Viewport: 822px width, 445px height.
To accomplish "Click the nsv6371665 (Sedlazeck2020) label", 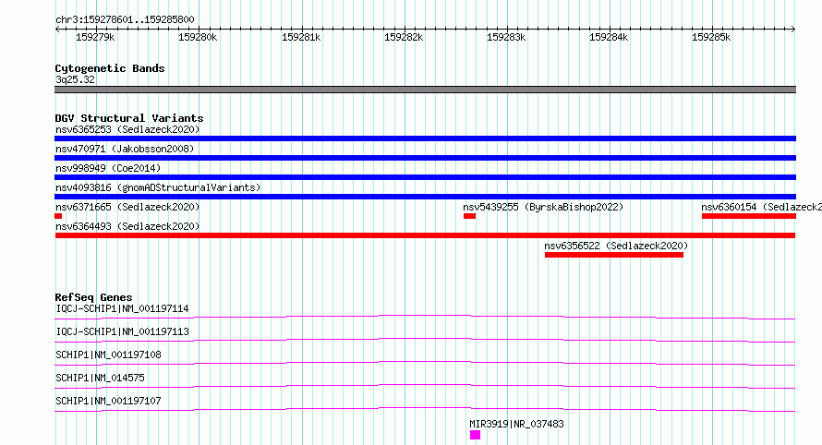I will coord(127,207).
